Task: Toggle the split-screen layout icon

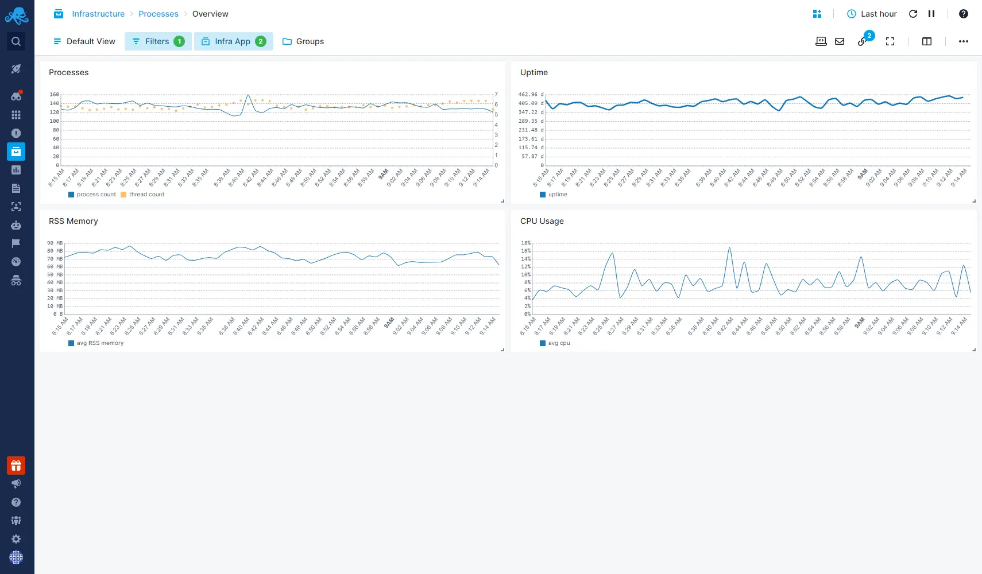Action: [927, 41]
